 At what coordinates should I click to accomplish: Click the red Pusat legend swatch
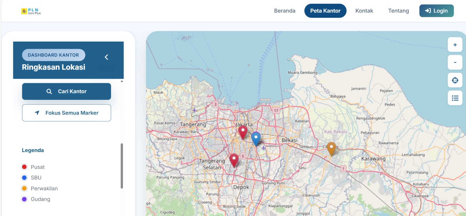[x=24, y=167]
